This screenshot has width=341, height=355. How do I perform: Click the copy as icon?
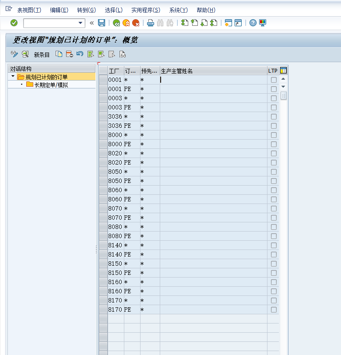(x=59, y=54)
